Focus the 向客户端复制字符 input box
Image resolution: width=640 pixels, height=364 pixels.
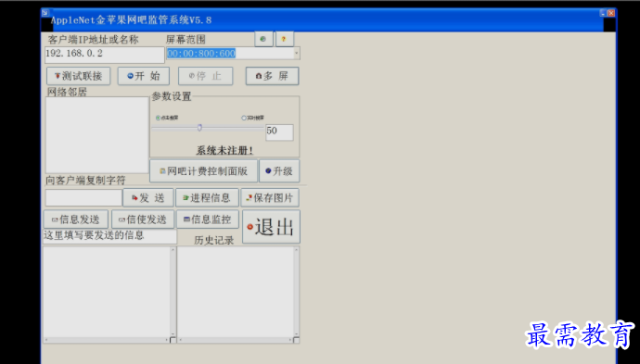click(x=83, y=197)
